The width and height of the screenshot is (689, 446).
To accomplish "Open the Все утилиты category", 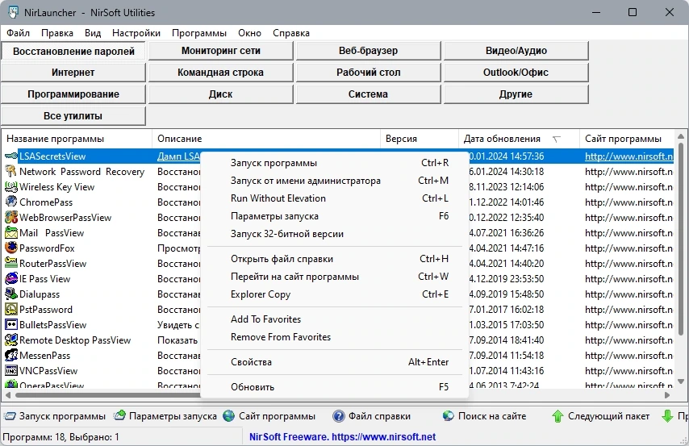I will [73, 116].
